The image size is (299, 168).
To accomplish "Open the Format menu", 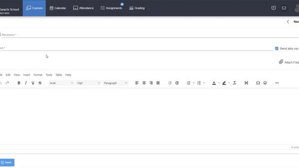I will pyautogui.click(x=38, y=75).
